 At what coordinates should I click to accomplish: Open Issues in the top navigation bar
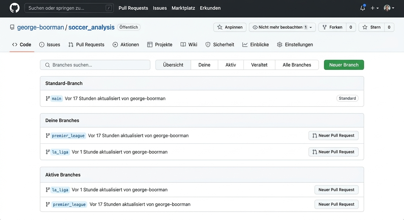[160, 8]
